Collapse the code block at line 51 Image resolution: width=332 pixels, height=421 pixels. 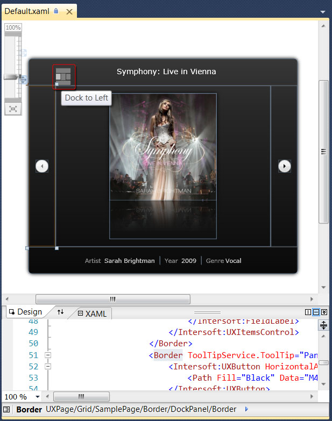[x=48, y=355]
